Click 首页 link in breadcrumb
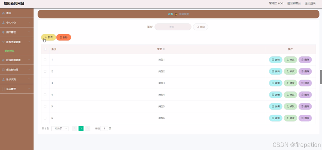This screenshot has width=322, height=150. click(170, 15)
